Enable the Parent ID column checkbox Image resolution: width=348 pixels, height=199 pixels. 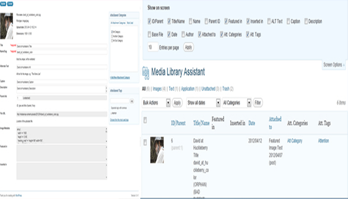(x=206, y=21)
